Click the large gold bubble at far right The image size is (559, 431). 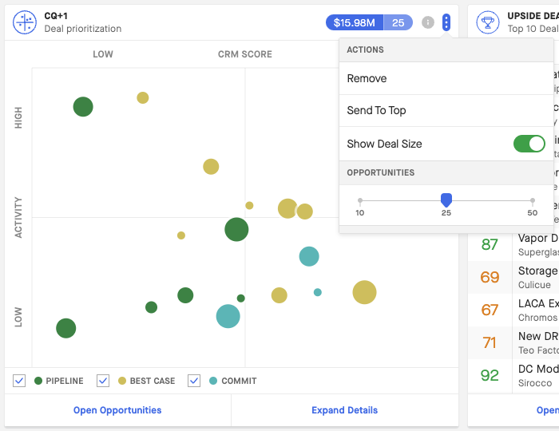[364, 292]
